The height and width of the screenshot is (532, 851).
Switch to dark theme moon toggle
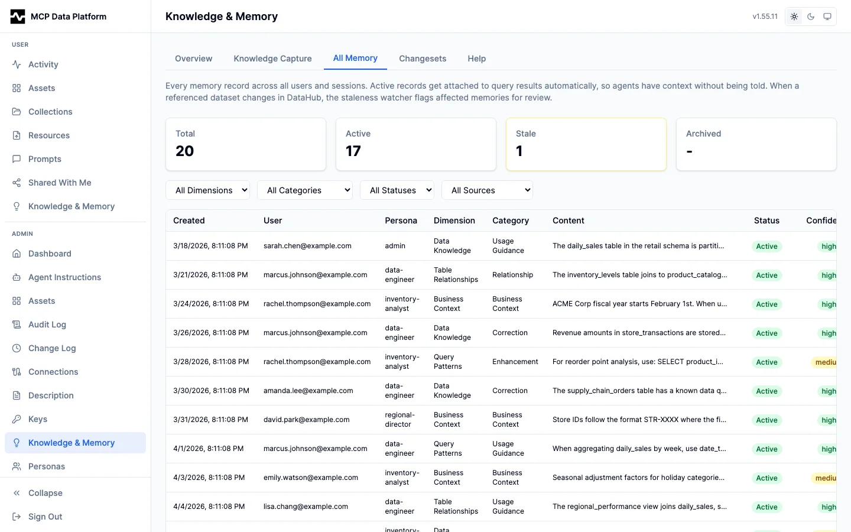[811, 17]
